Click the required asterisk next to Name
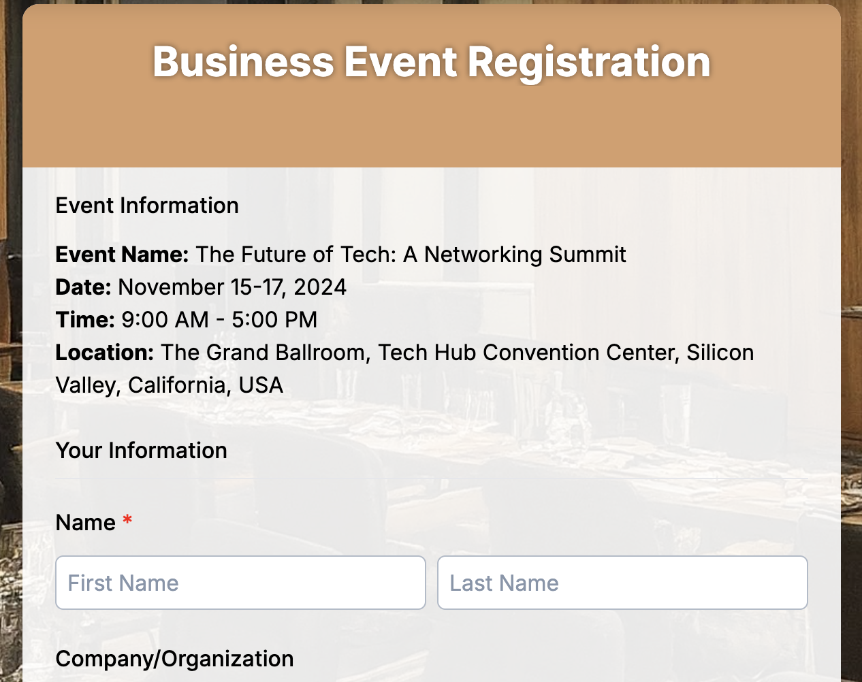The width and height of the screenshot is (862, 682). click(127, 520)
